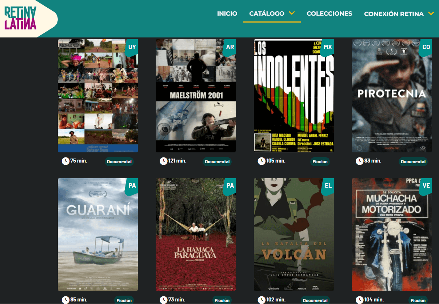Click Documental tag under Maelström 2001
This screenshot has height=304, width=439.
point(217,162)
